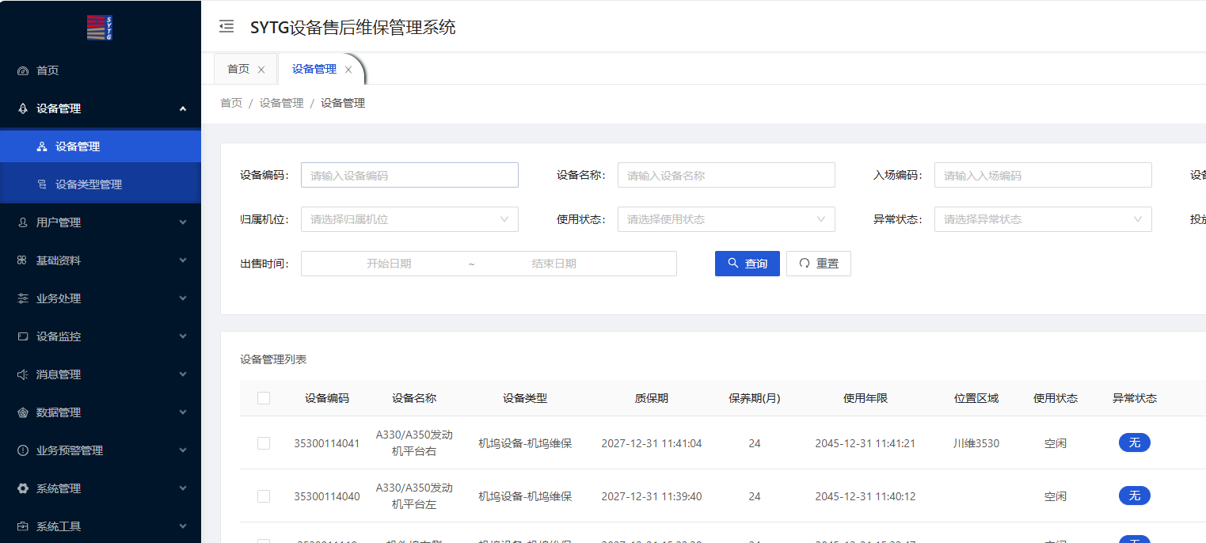Close the 设备管理 tab with its X
The height and width of the screenshot is (543, 1206).
[348, 70]
